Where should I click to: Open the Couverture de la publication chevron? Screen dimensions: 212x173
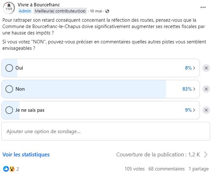pos(206,154)
